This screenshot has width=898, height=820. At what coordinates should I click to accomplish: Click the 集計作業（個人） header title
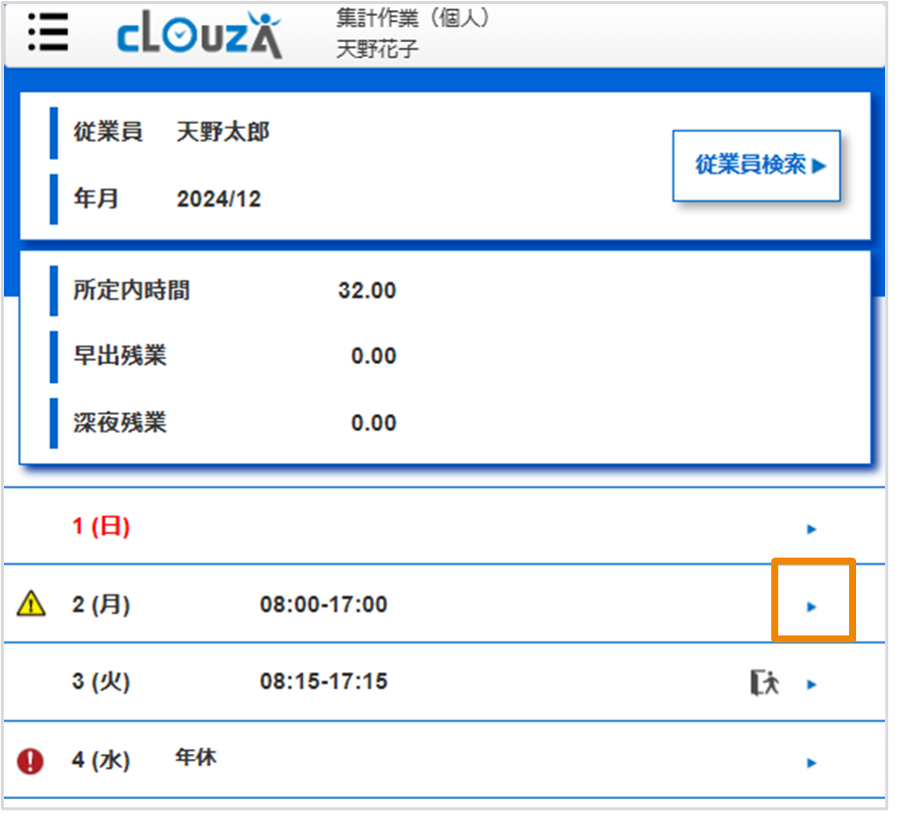(x=413, y=17)
